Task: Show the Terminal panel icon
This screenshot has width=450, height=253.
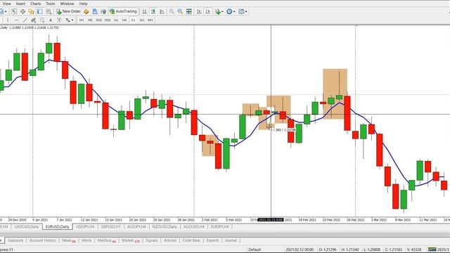Action: [40, 11]
